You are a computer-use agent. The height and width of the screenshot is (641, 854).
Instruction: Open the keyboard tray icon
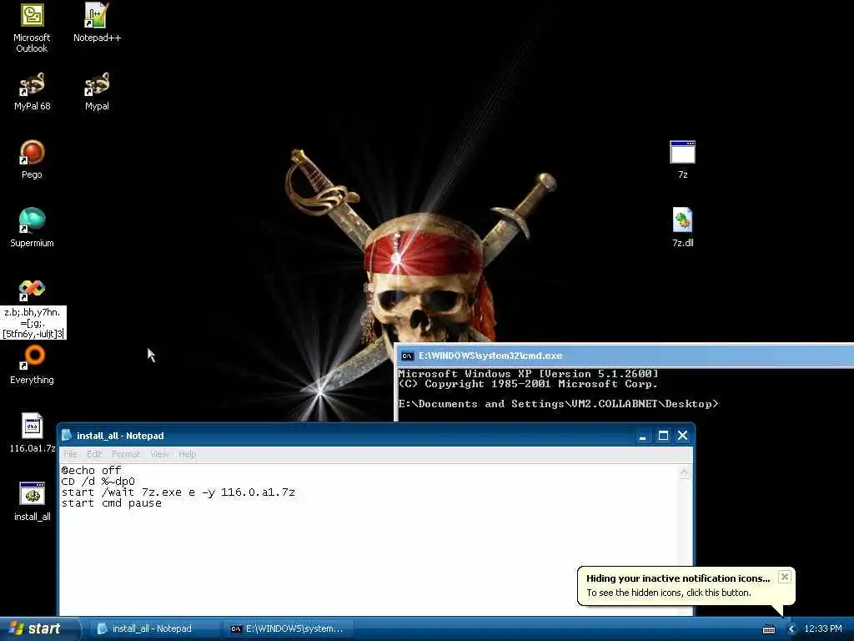pyautogui.click(x=769, y=629)
